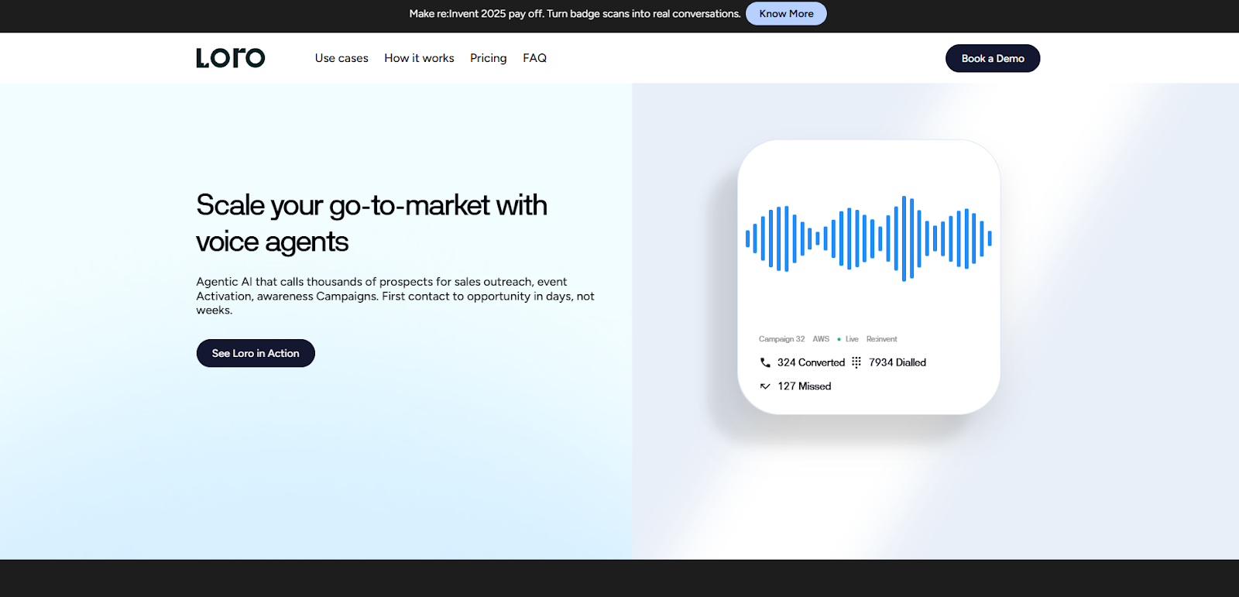Click the "Agentic AI that calls thousands" paragraph
This screenshot has height=597, width=1239.
click(395, 296)
